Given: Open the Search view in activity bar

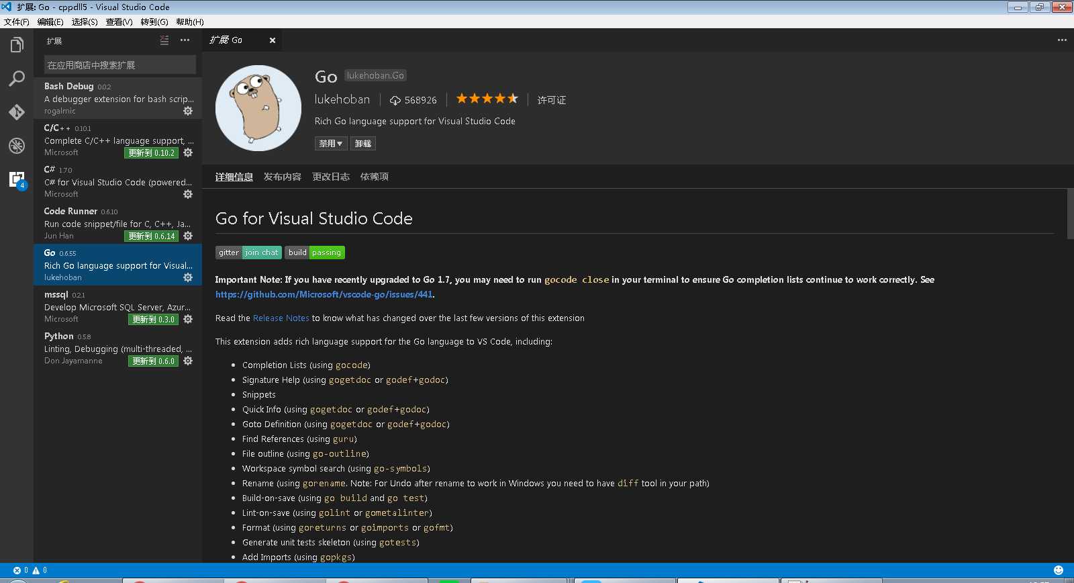Looking at the screenshot, I should 17,79.
